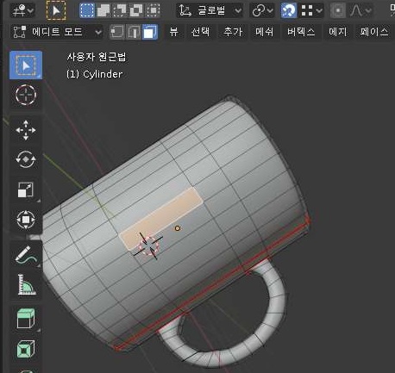
Task: Toggle snapping magnet button
Action: coord(288,10)
